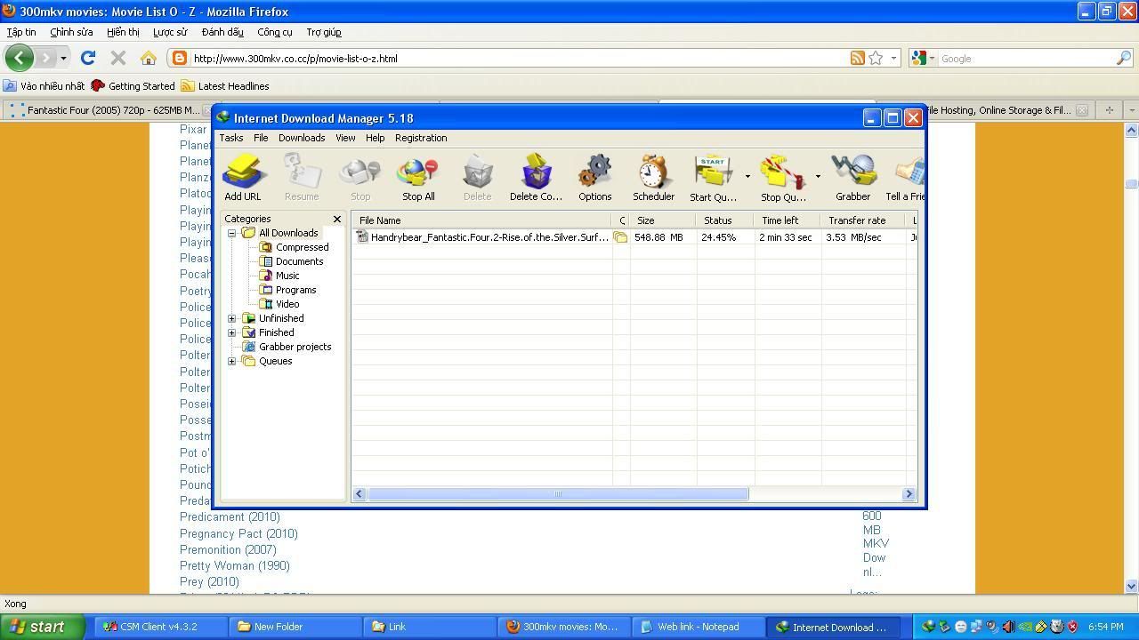The image size is (1139, 640).
Task: Open Start Queue dropdown arrow
Action: [747, 176]
